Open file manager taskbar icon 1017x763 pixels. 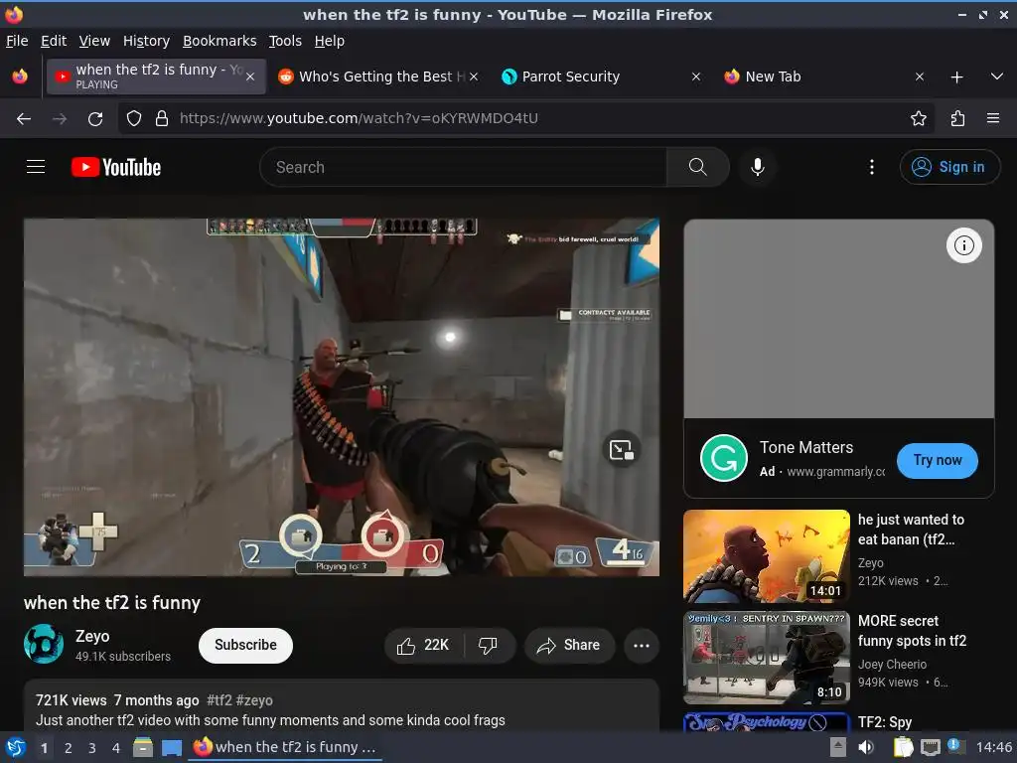(143, 748)
